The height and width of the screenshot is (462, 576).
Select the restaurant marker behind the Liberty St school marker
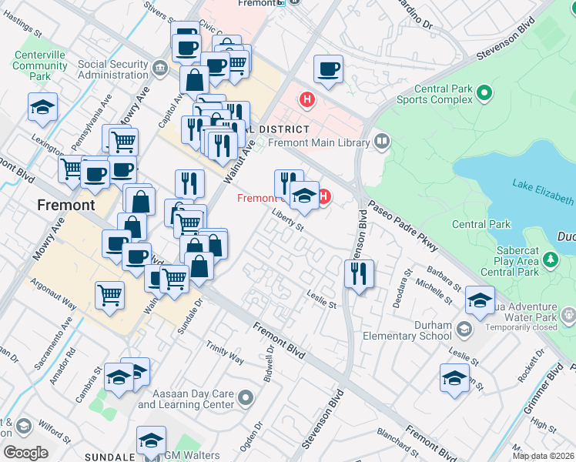pos(285,182)
